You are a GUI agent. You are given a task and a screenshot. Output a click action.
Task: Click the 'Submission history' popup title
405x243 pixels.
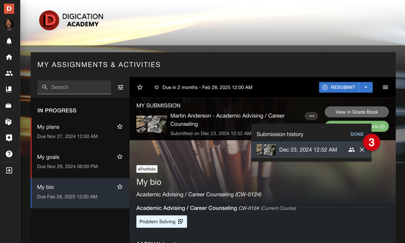[280, 134]
